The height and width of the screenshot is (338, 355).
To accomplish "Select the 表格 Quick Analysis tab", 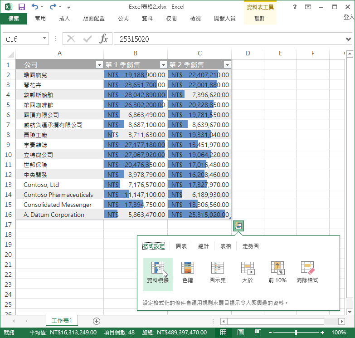I will pyautogui.click(x=225, y=246).
